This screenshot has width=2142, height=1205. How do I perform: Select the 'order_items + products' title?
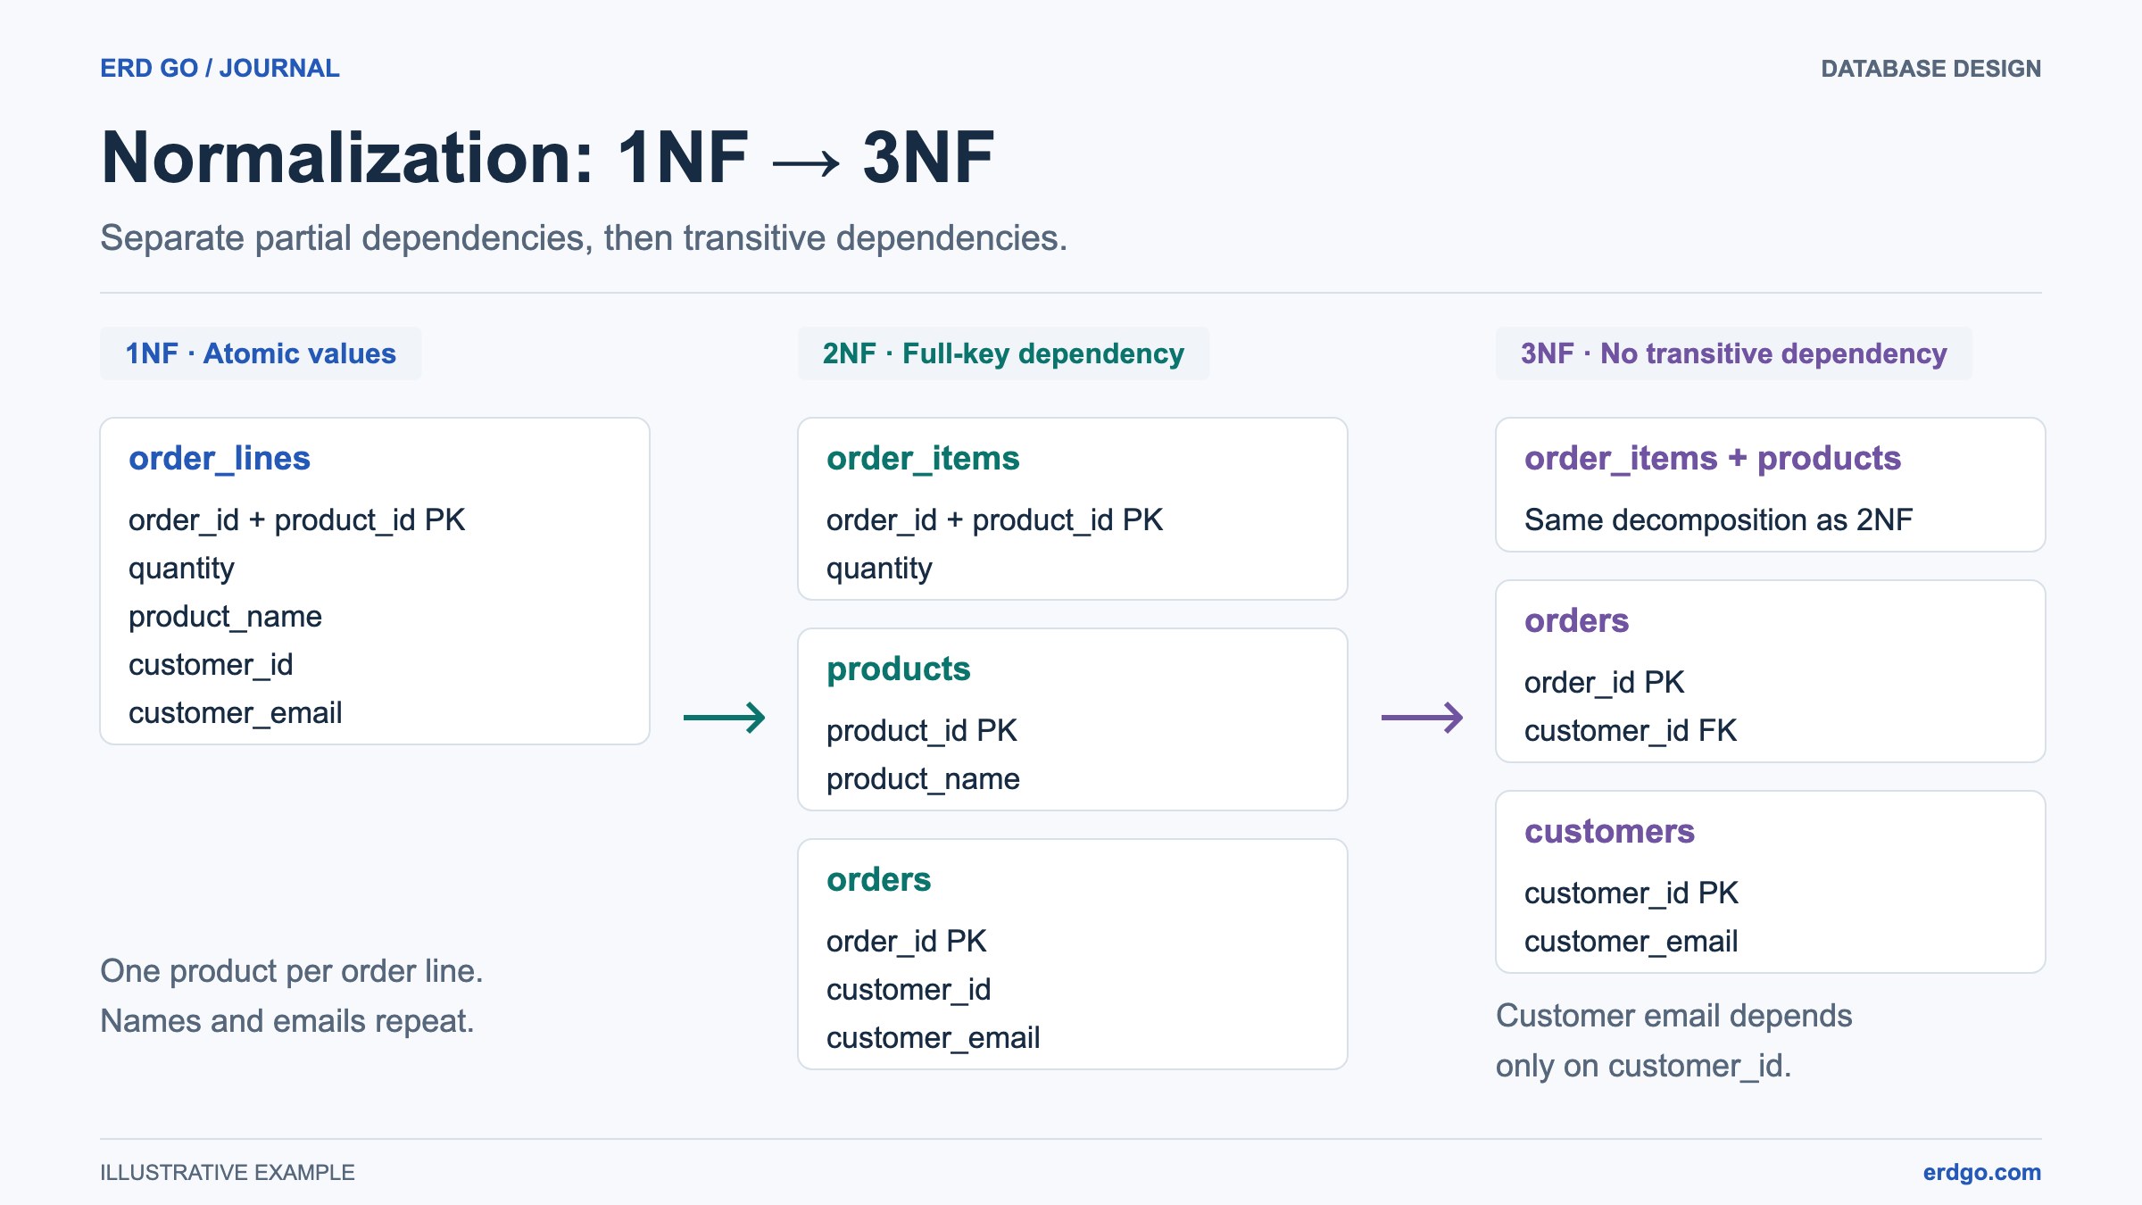[1713, 459]
